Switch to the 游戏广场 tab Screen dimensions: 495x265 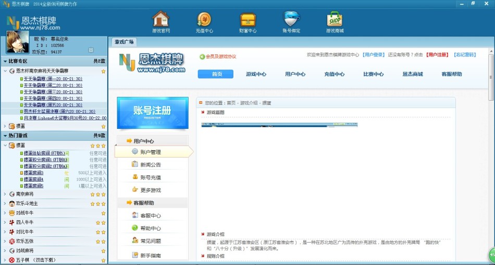coord(124,42)
